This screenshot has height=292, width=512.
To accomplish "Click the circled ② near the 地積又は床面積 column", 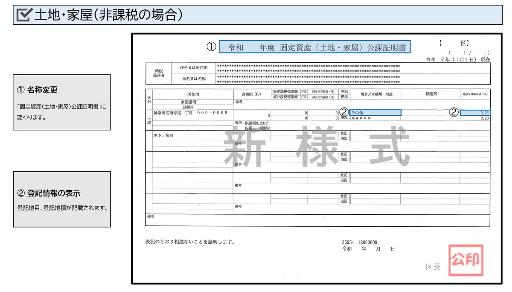I will [x=454, y=111].
